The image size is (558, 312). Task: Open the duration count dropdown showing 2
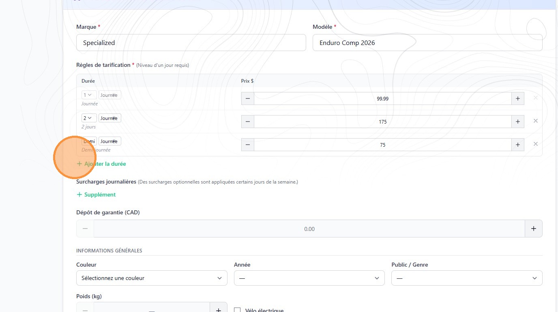[x=89, y=118]
